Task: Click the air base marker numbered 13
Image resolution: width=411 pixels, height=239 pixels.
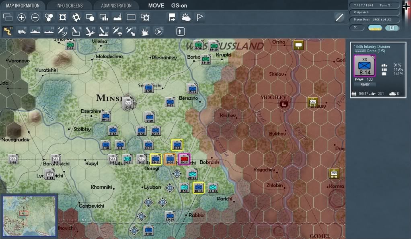Action: [x=177, y=174]
